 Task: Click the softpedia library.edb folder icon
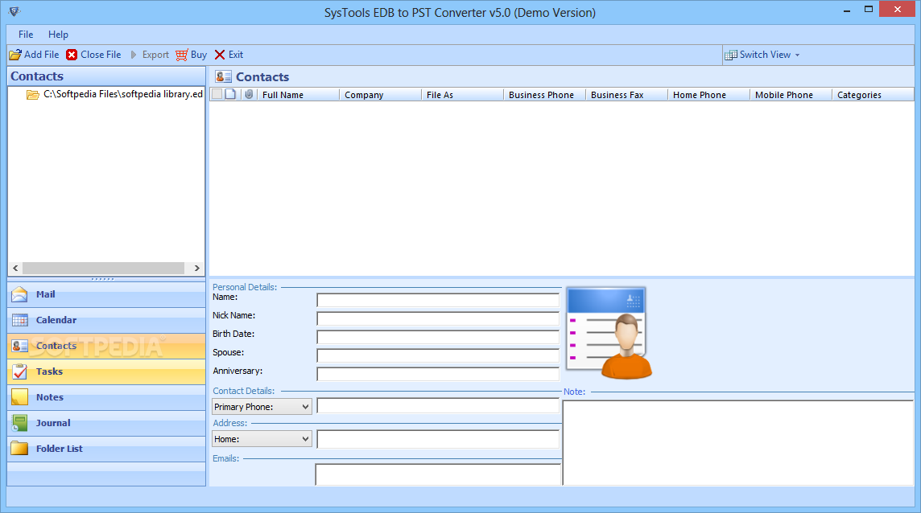pos(33,95)
